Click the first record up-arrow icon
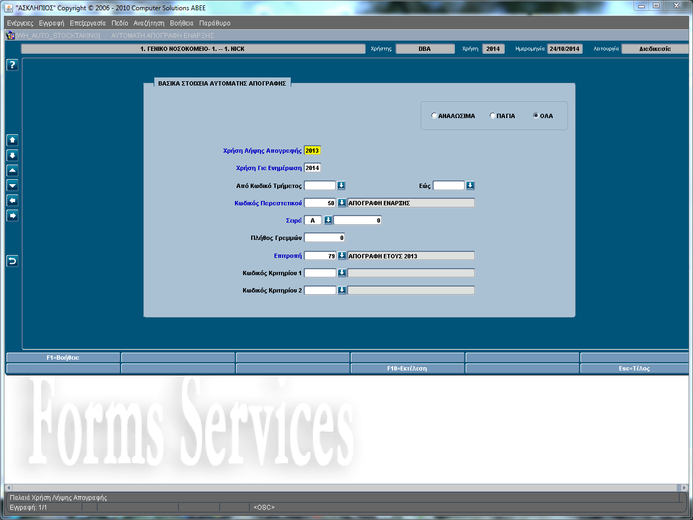The height and width of the screenshot is (520, 693). pyautogui.click(x=12, y=140)
